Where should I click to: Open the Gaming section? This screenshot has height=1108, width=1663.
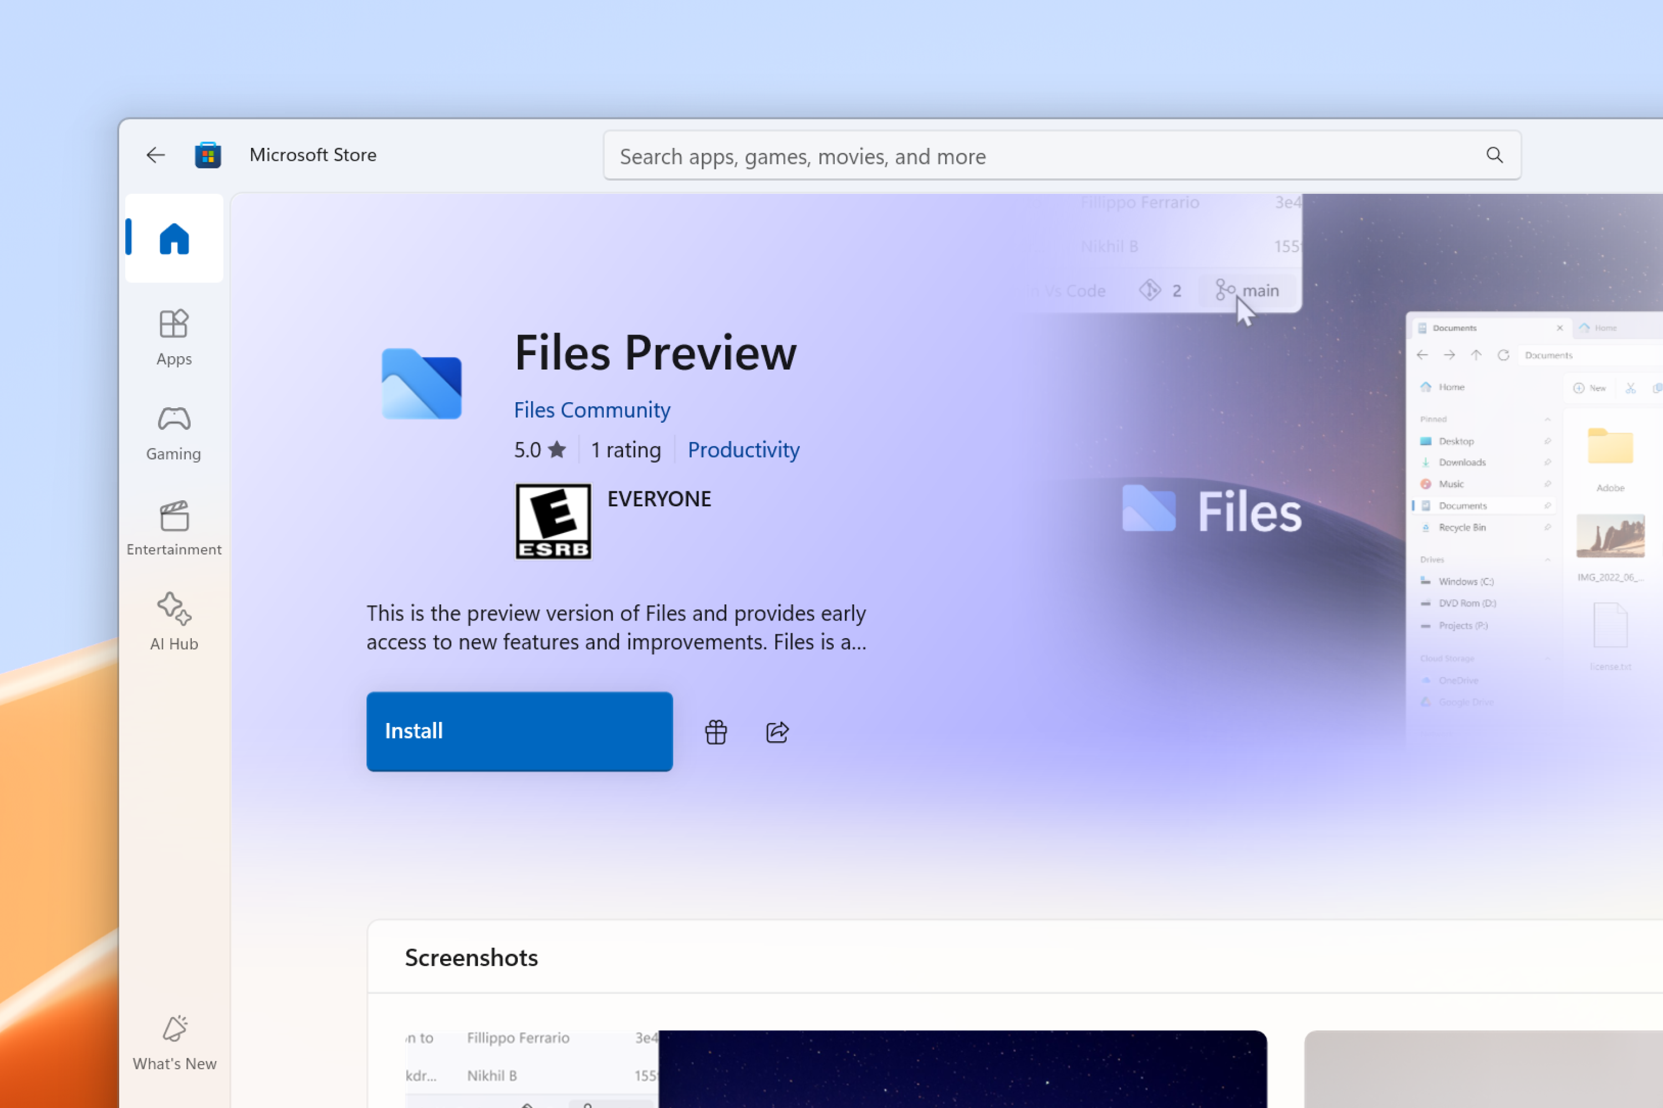click(173, 433)
